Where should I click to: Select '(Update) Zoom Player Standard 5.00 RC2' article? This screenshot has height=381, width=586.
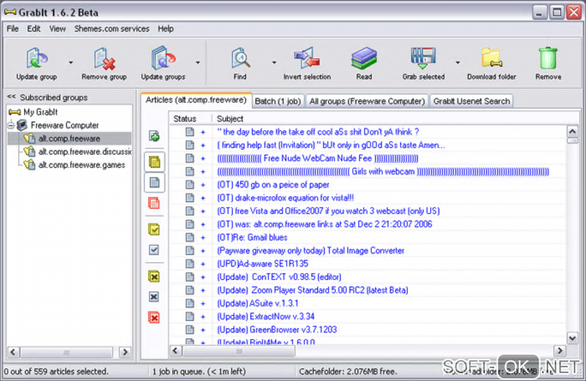coord(313,290)
